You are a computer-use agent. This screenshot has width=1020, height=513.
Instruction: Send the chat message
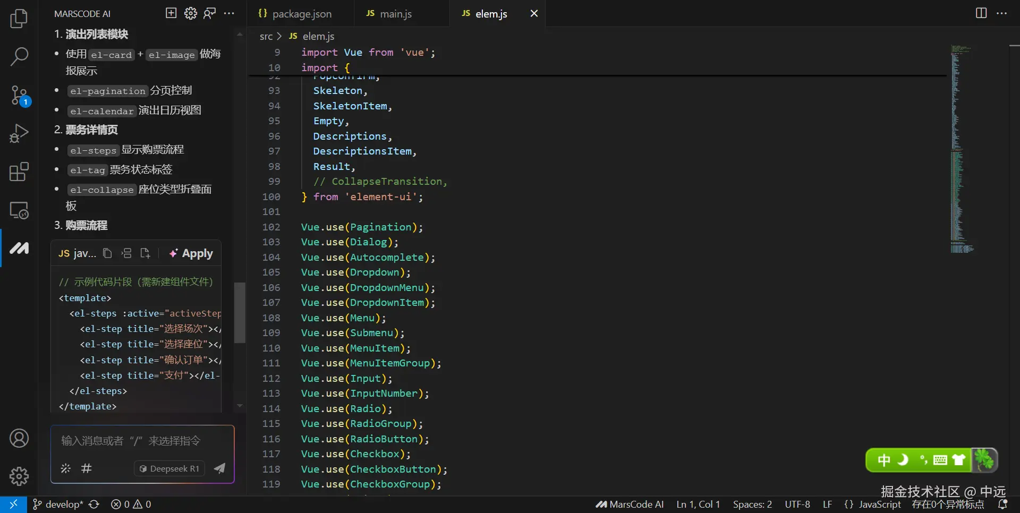tap(219, 468)
